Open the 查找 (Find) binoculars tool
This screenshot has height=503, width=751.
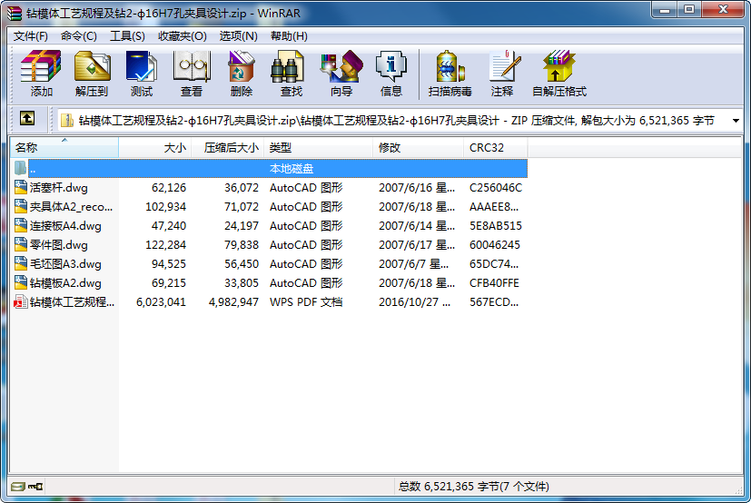tap(292, 74)
